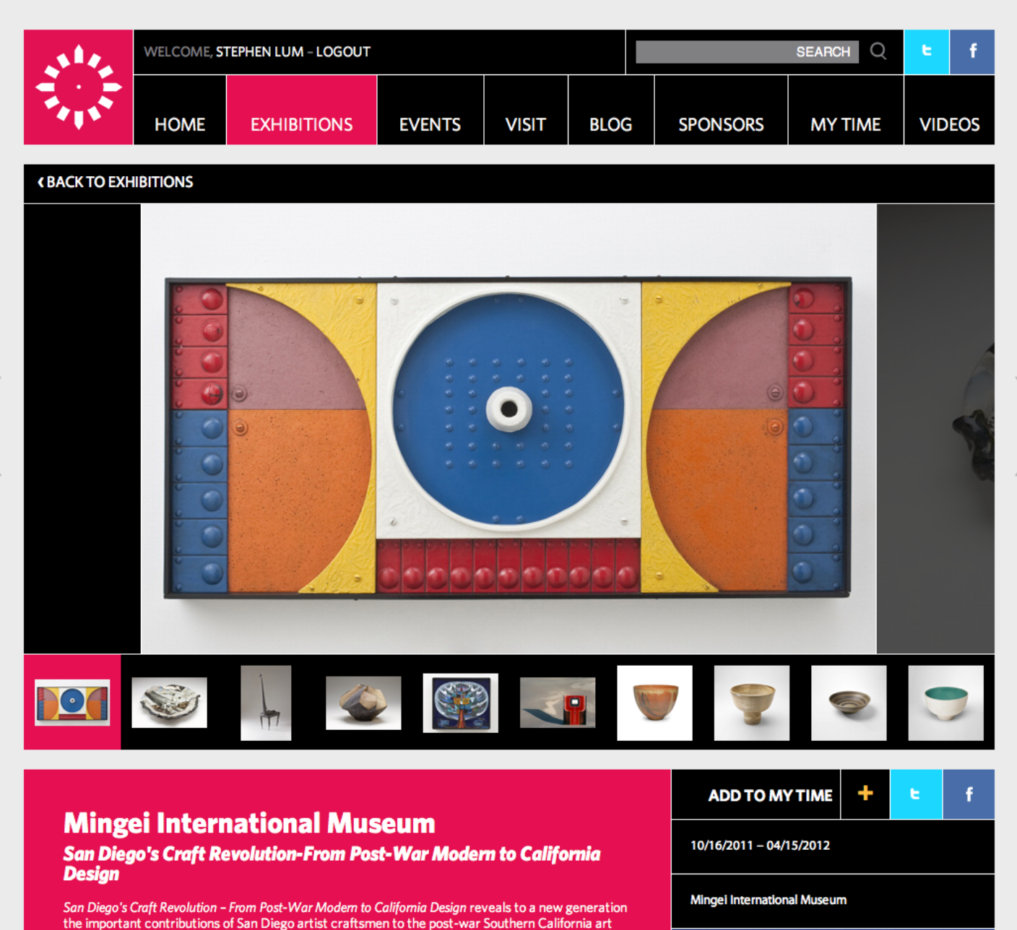Click the magnifying glass search icon
Screen dimensions: 1017x930
point(878,51)
